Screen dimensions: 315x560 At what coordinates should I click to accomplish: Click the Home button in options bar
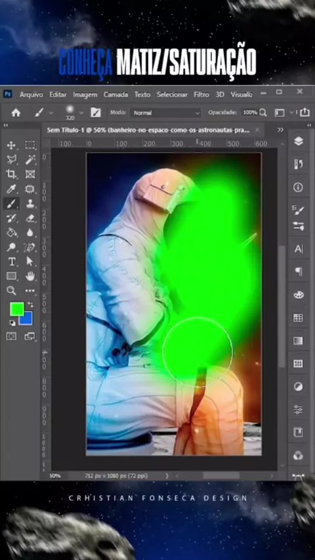[x=16, y=113]
